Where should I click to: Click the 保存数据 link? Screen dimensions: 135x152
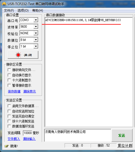coord(14,91)
